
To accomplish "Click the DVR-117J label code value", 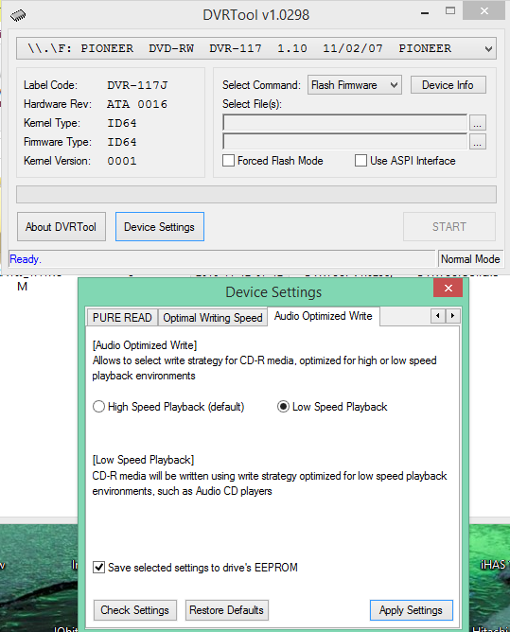I will click(137, 85).
